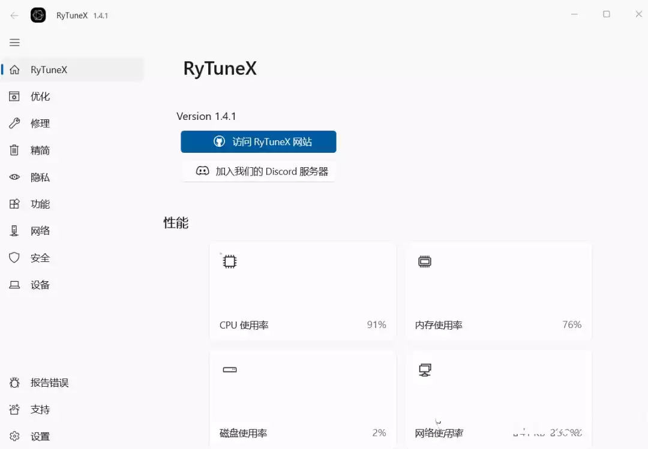Open the 隐私 eye icon in sidebar
Viewport: 648px width, 449px height.
(x=15, y=177)
